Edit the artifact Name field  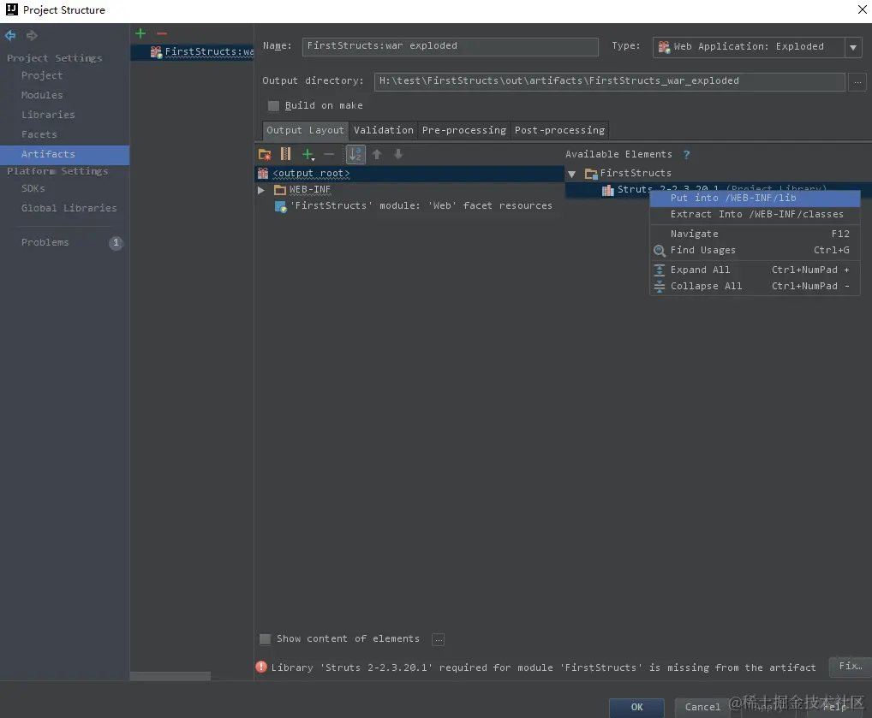(x=450, y=47)
